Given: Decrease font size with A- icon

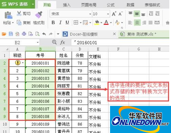Looking at the screenshot, I should [121, 14].
